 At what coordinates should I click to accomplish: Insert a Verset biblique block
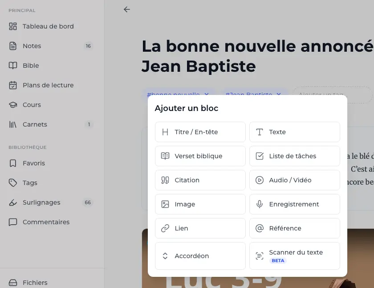200,156
